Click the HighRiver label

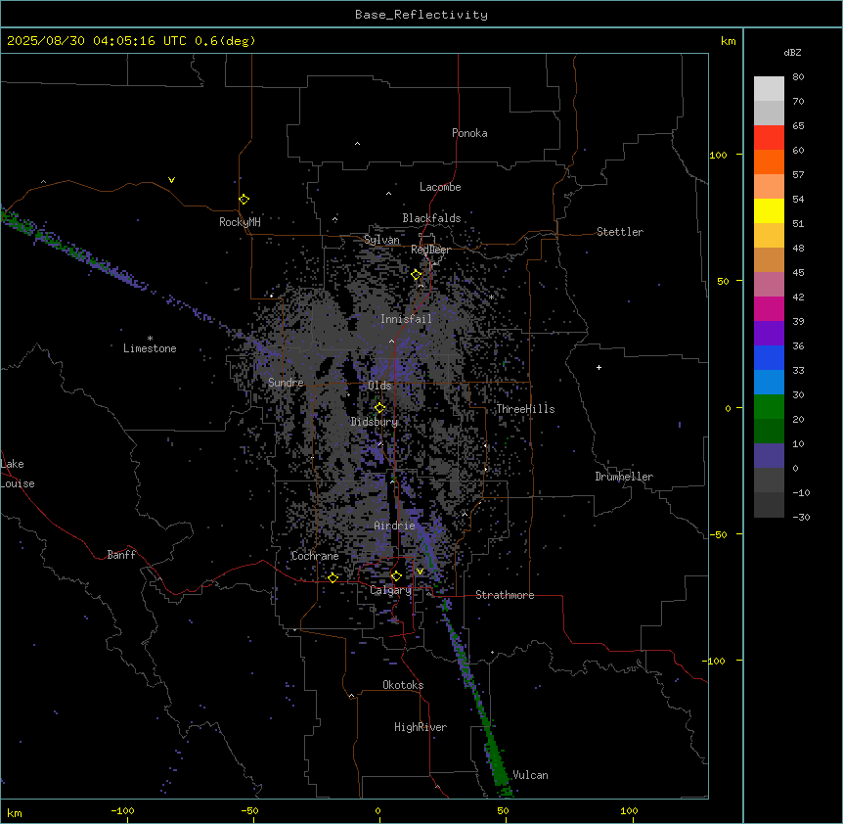point(421,727)
